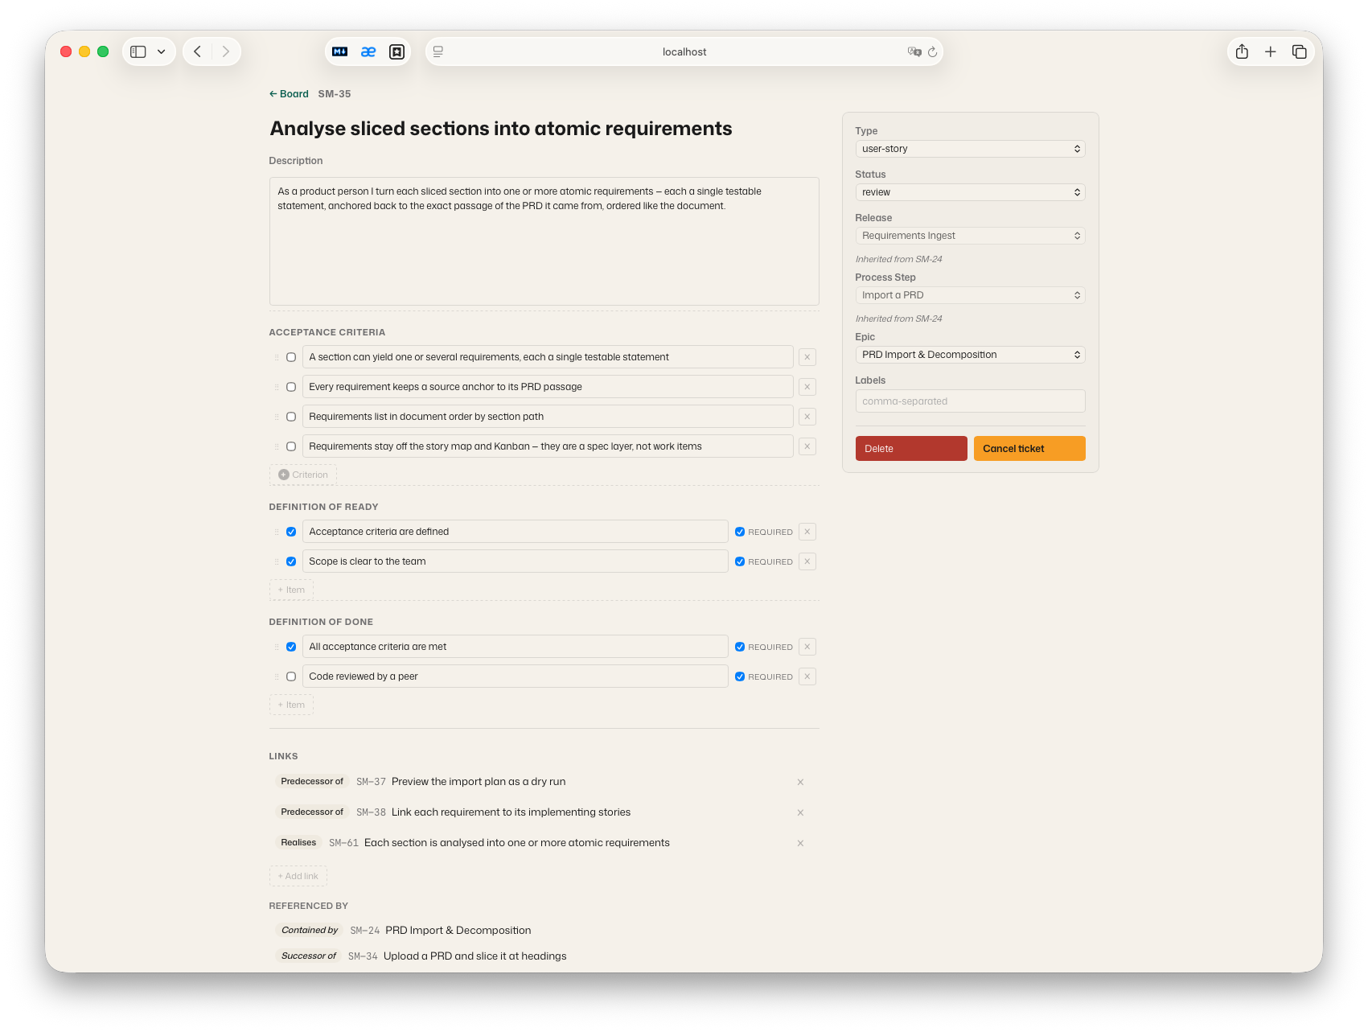Image resolution: width=1368 pixels, height=1032 pixels.
Task: Remove the 'Every requirement keeps a source anchor' criterion
Action: [807, 387]
